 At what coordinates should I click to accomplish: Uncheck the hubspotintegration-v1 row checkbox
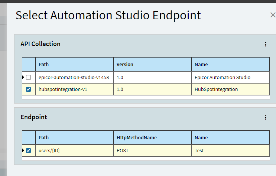pyautogui.click(x=28, y=89)
